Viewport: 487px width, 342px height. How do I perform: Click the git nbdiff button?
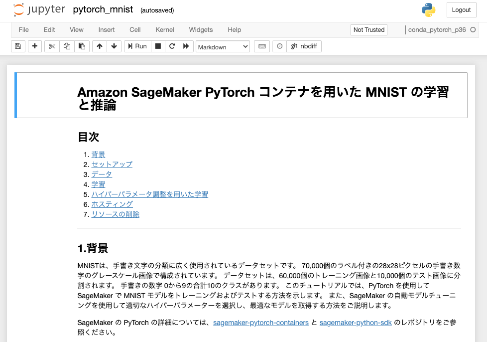point(304,46)
